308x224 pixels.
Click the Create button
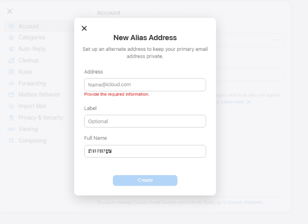pos(145,180)
